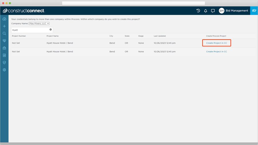Image resolution: width=258 pixels, height=145 pixels.
Task: Select the heart pulse icon in sidebar
Action: (x=4, y=41)
